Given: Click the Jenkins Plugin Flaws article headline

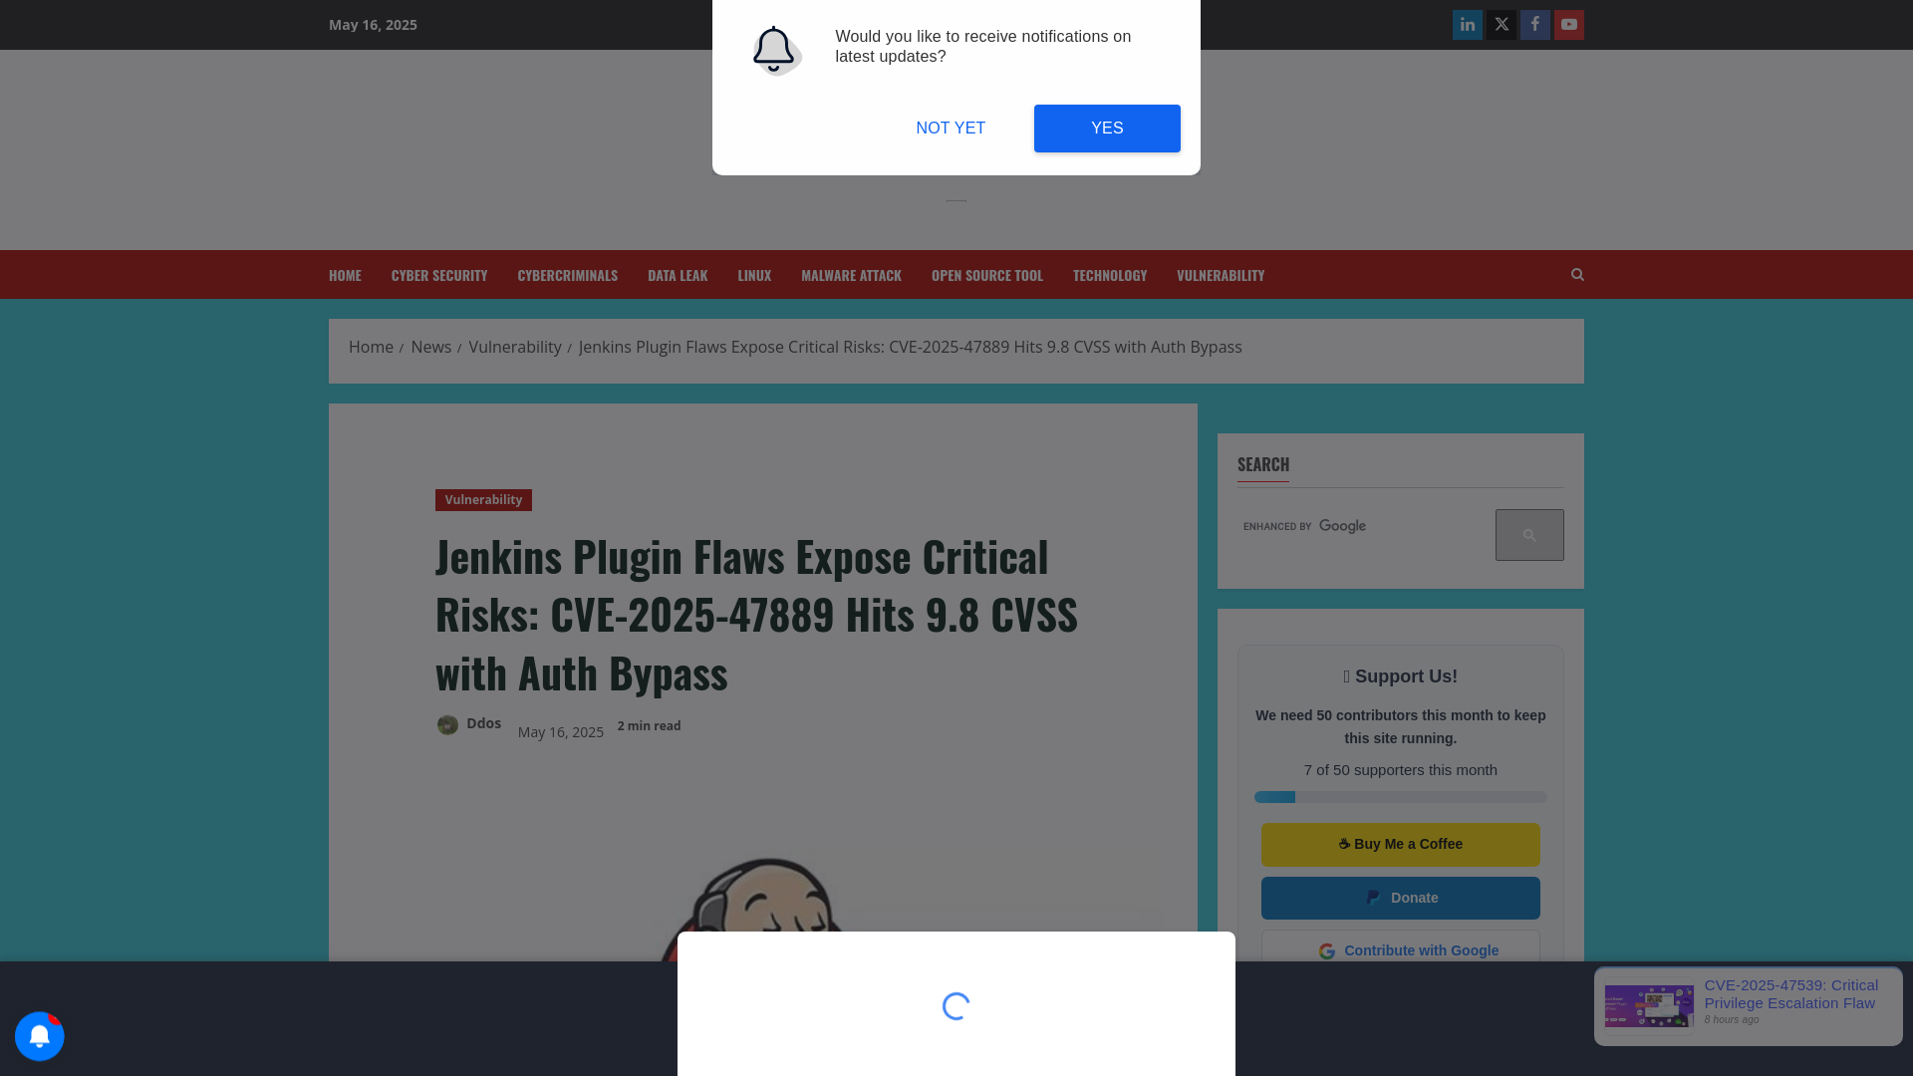Looking at the screenshot, I should 756,614.
